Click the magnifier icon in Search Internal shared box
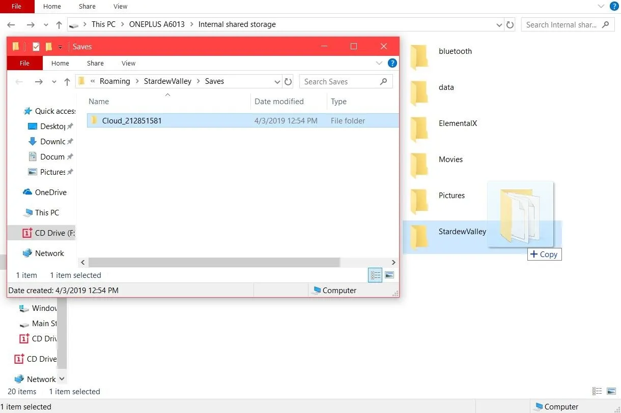This screenshot has height=413, width=621. point(605,24)
